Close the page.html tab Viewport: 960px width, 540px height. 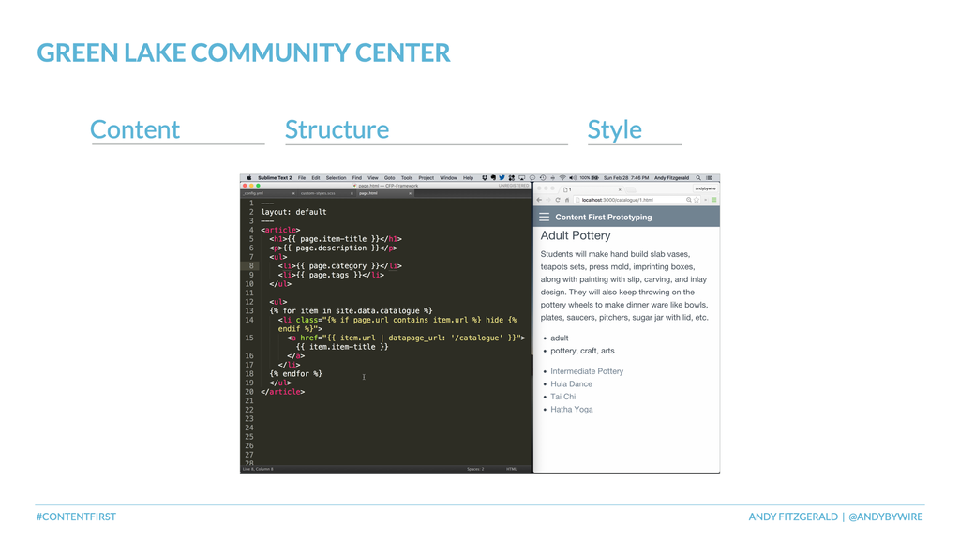click(x=411, y=193)
